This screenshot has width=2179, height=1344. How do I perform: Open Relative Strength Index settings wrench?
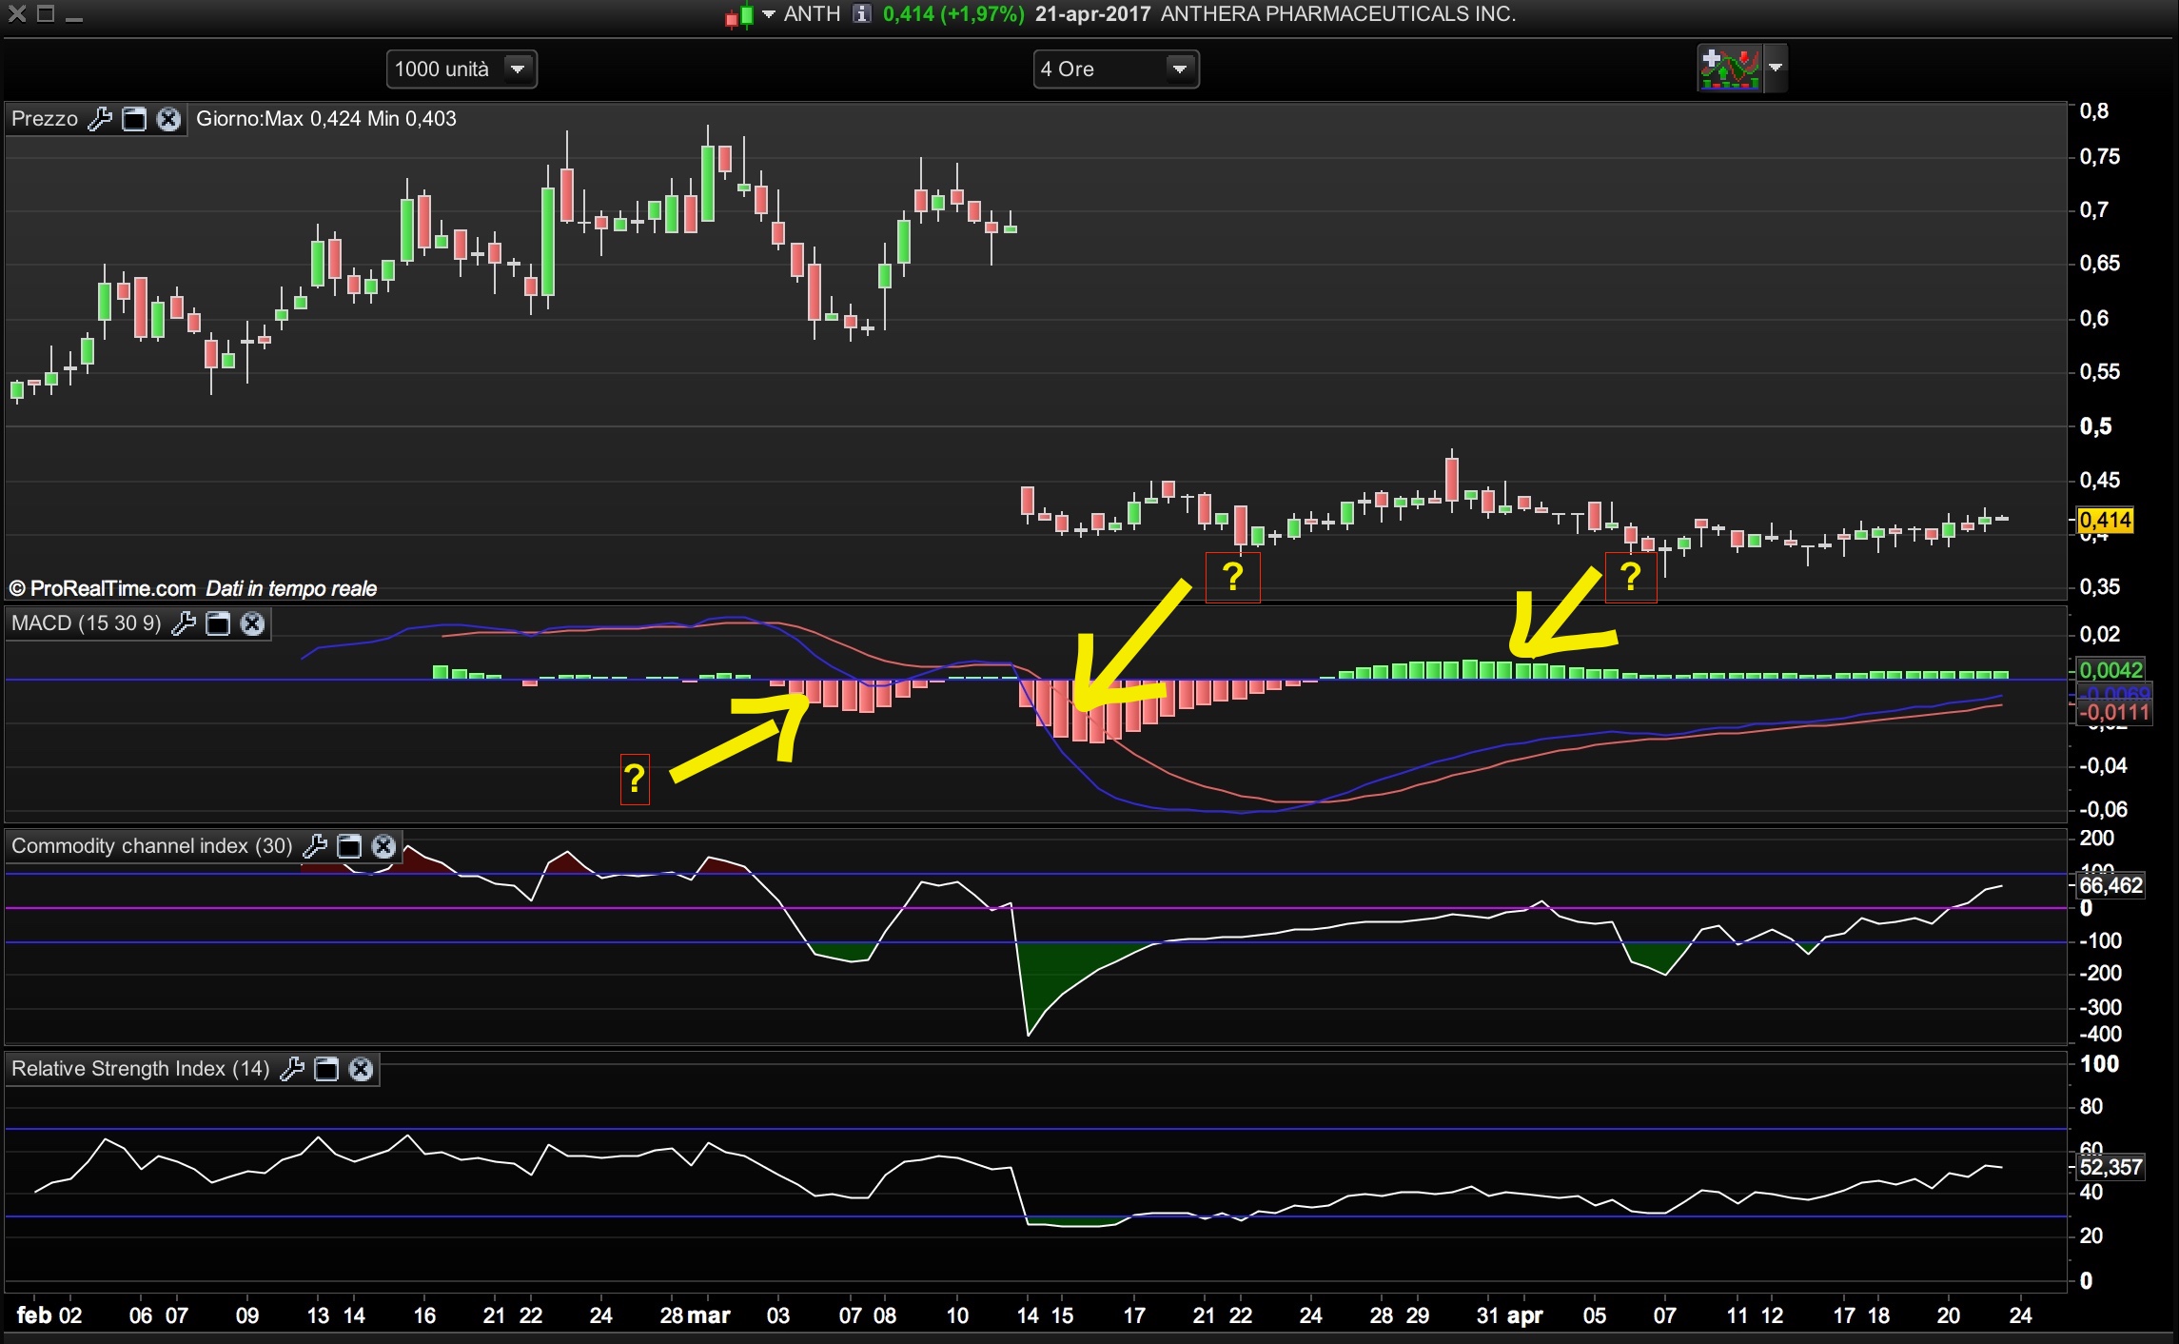coord(292,1069)
